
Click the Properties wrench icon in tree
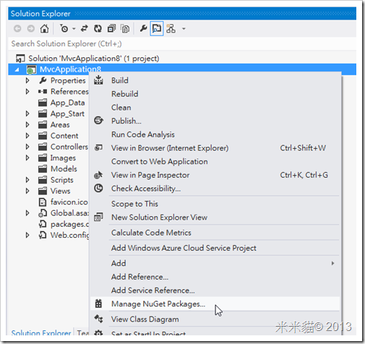coord(43,80)
